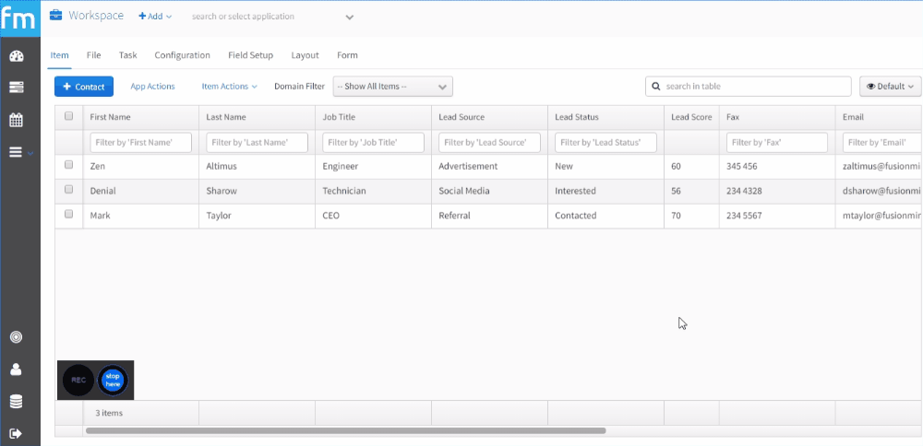Open the calendar icon in sidebar
Image resolution: width=923 pixels, height=446 pixels.
pyautogui.click(x=17, y=121)
